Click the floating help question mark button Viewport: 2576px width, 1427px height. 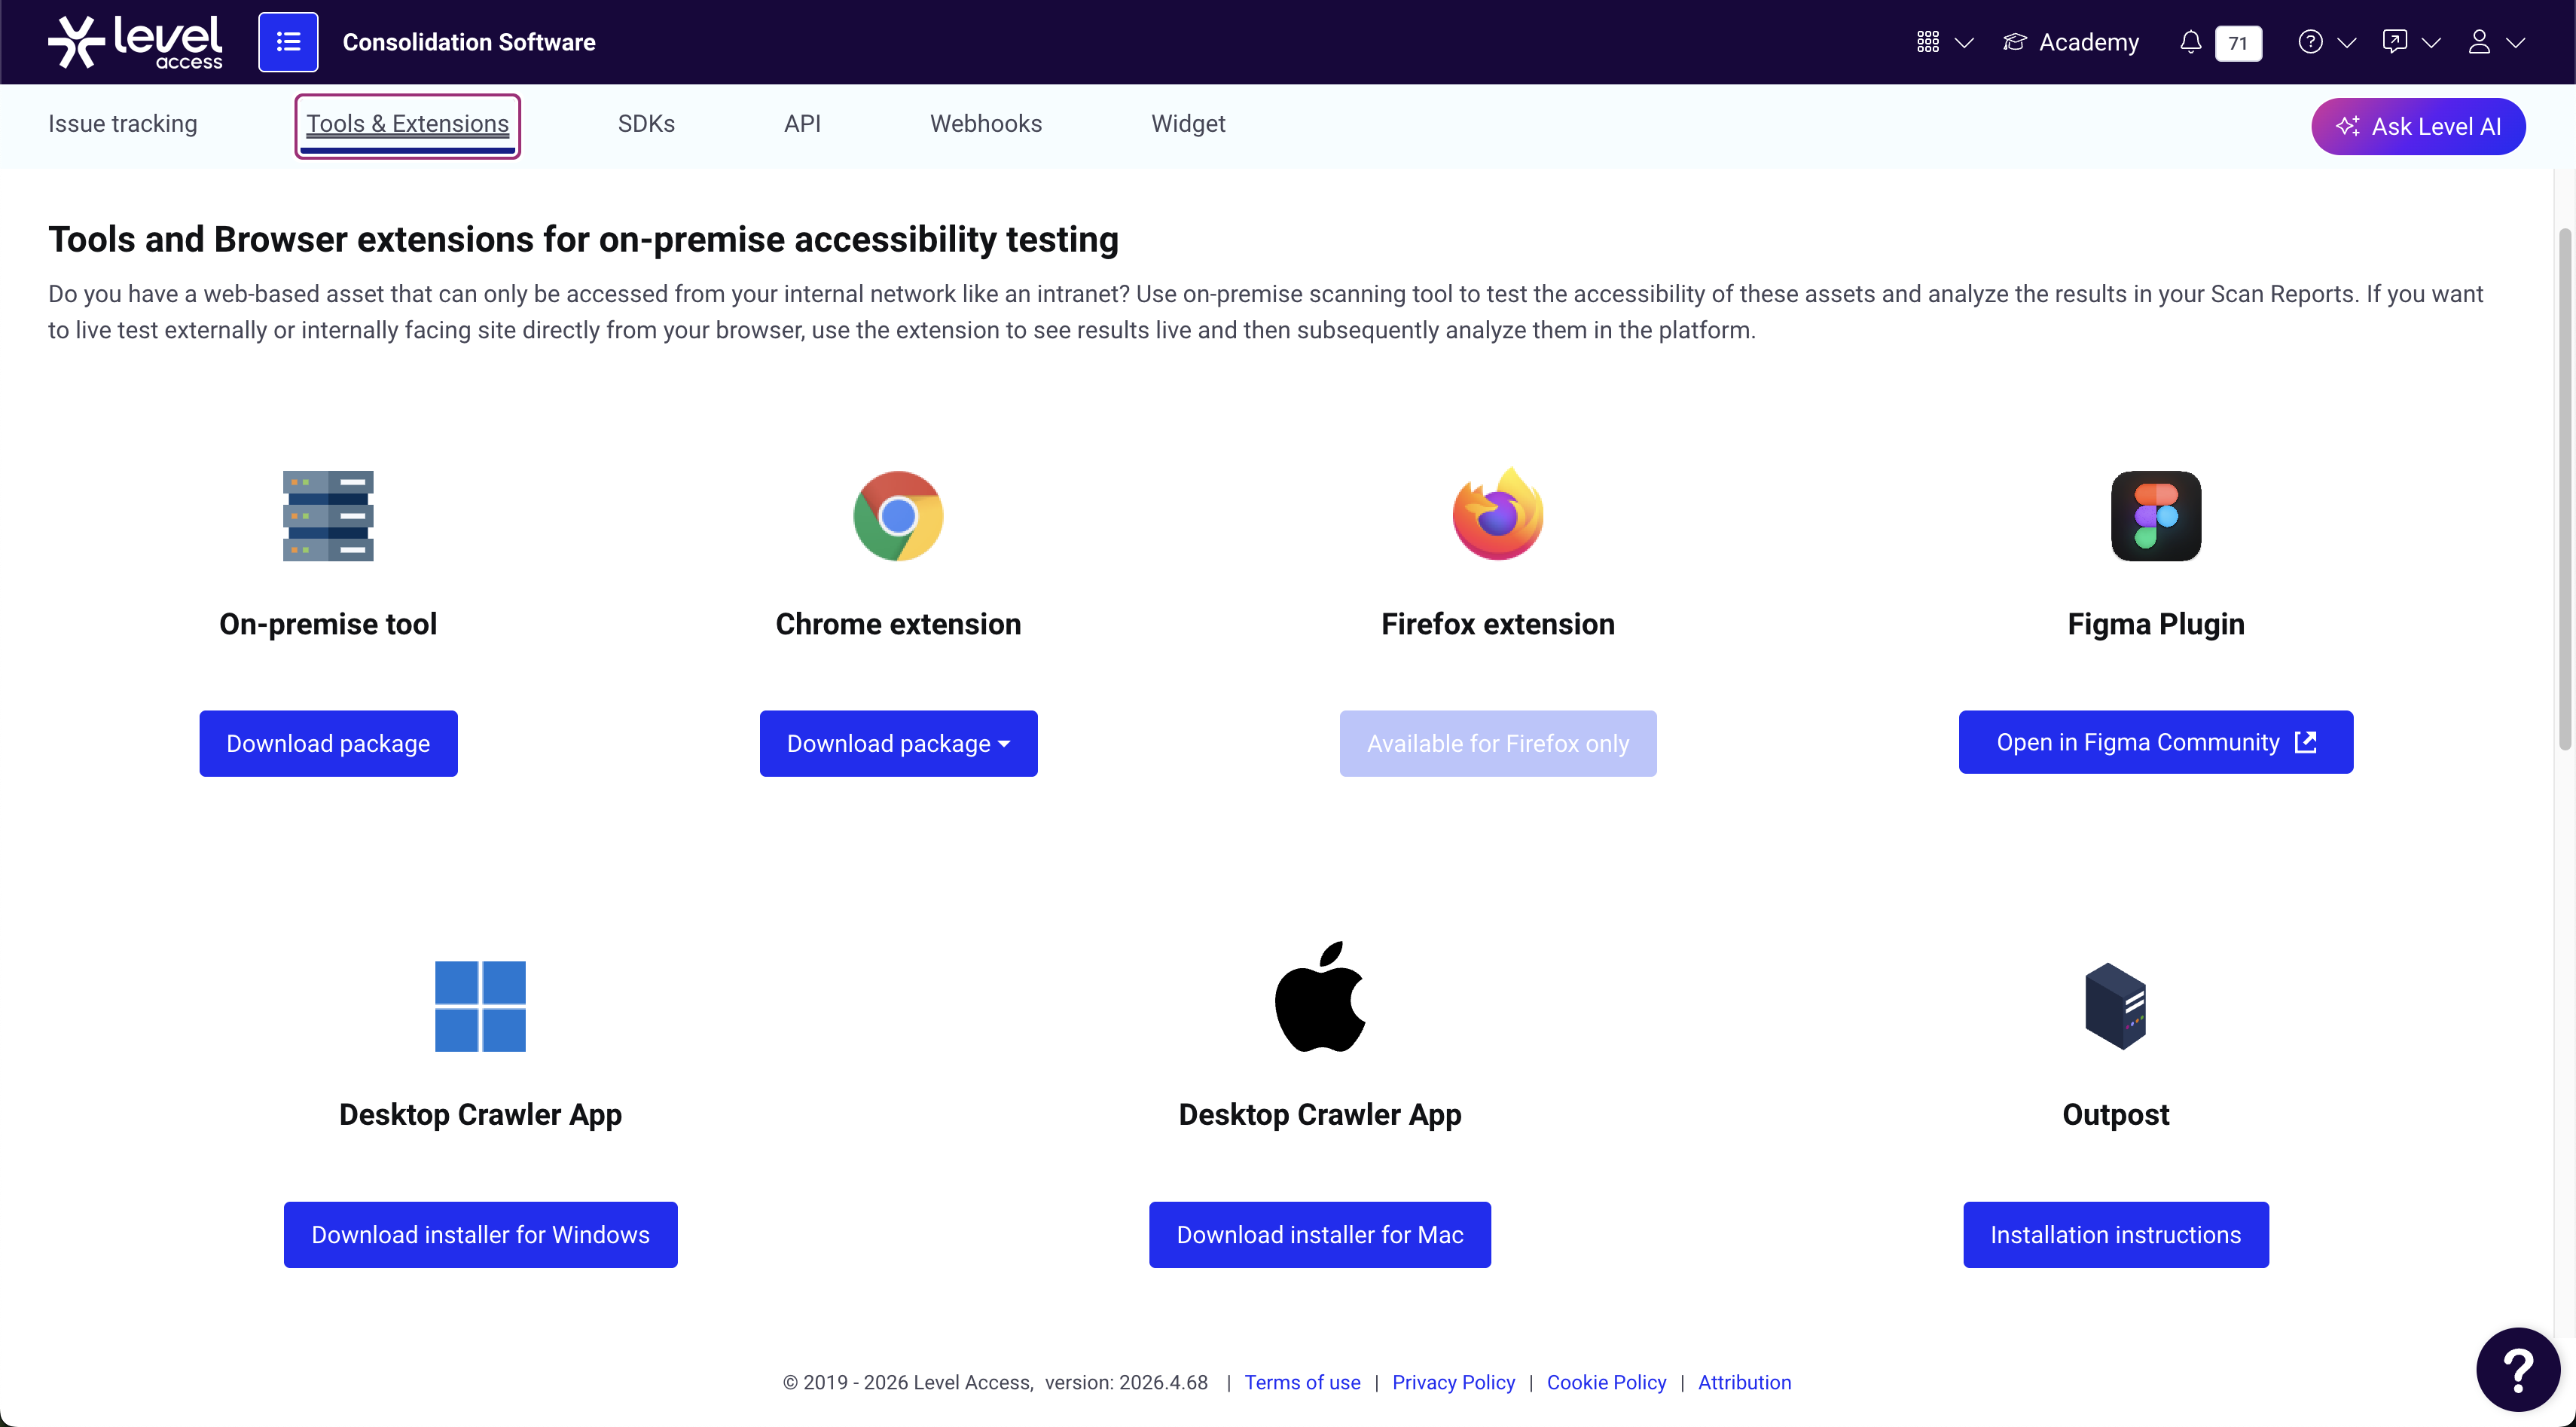pyautogui.click(x=2518, y=1370)
